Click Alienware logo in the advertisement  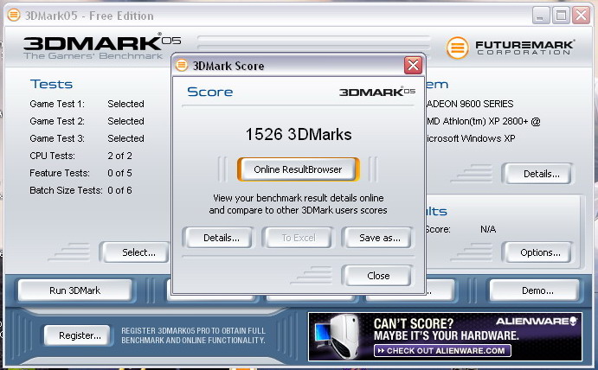point(537,322)
